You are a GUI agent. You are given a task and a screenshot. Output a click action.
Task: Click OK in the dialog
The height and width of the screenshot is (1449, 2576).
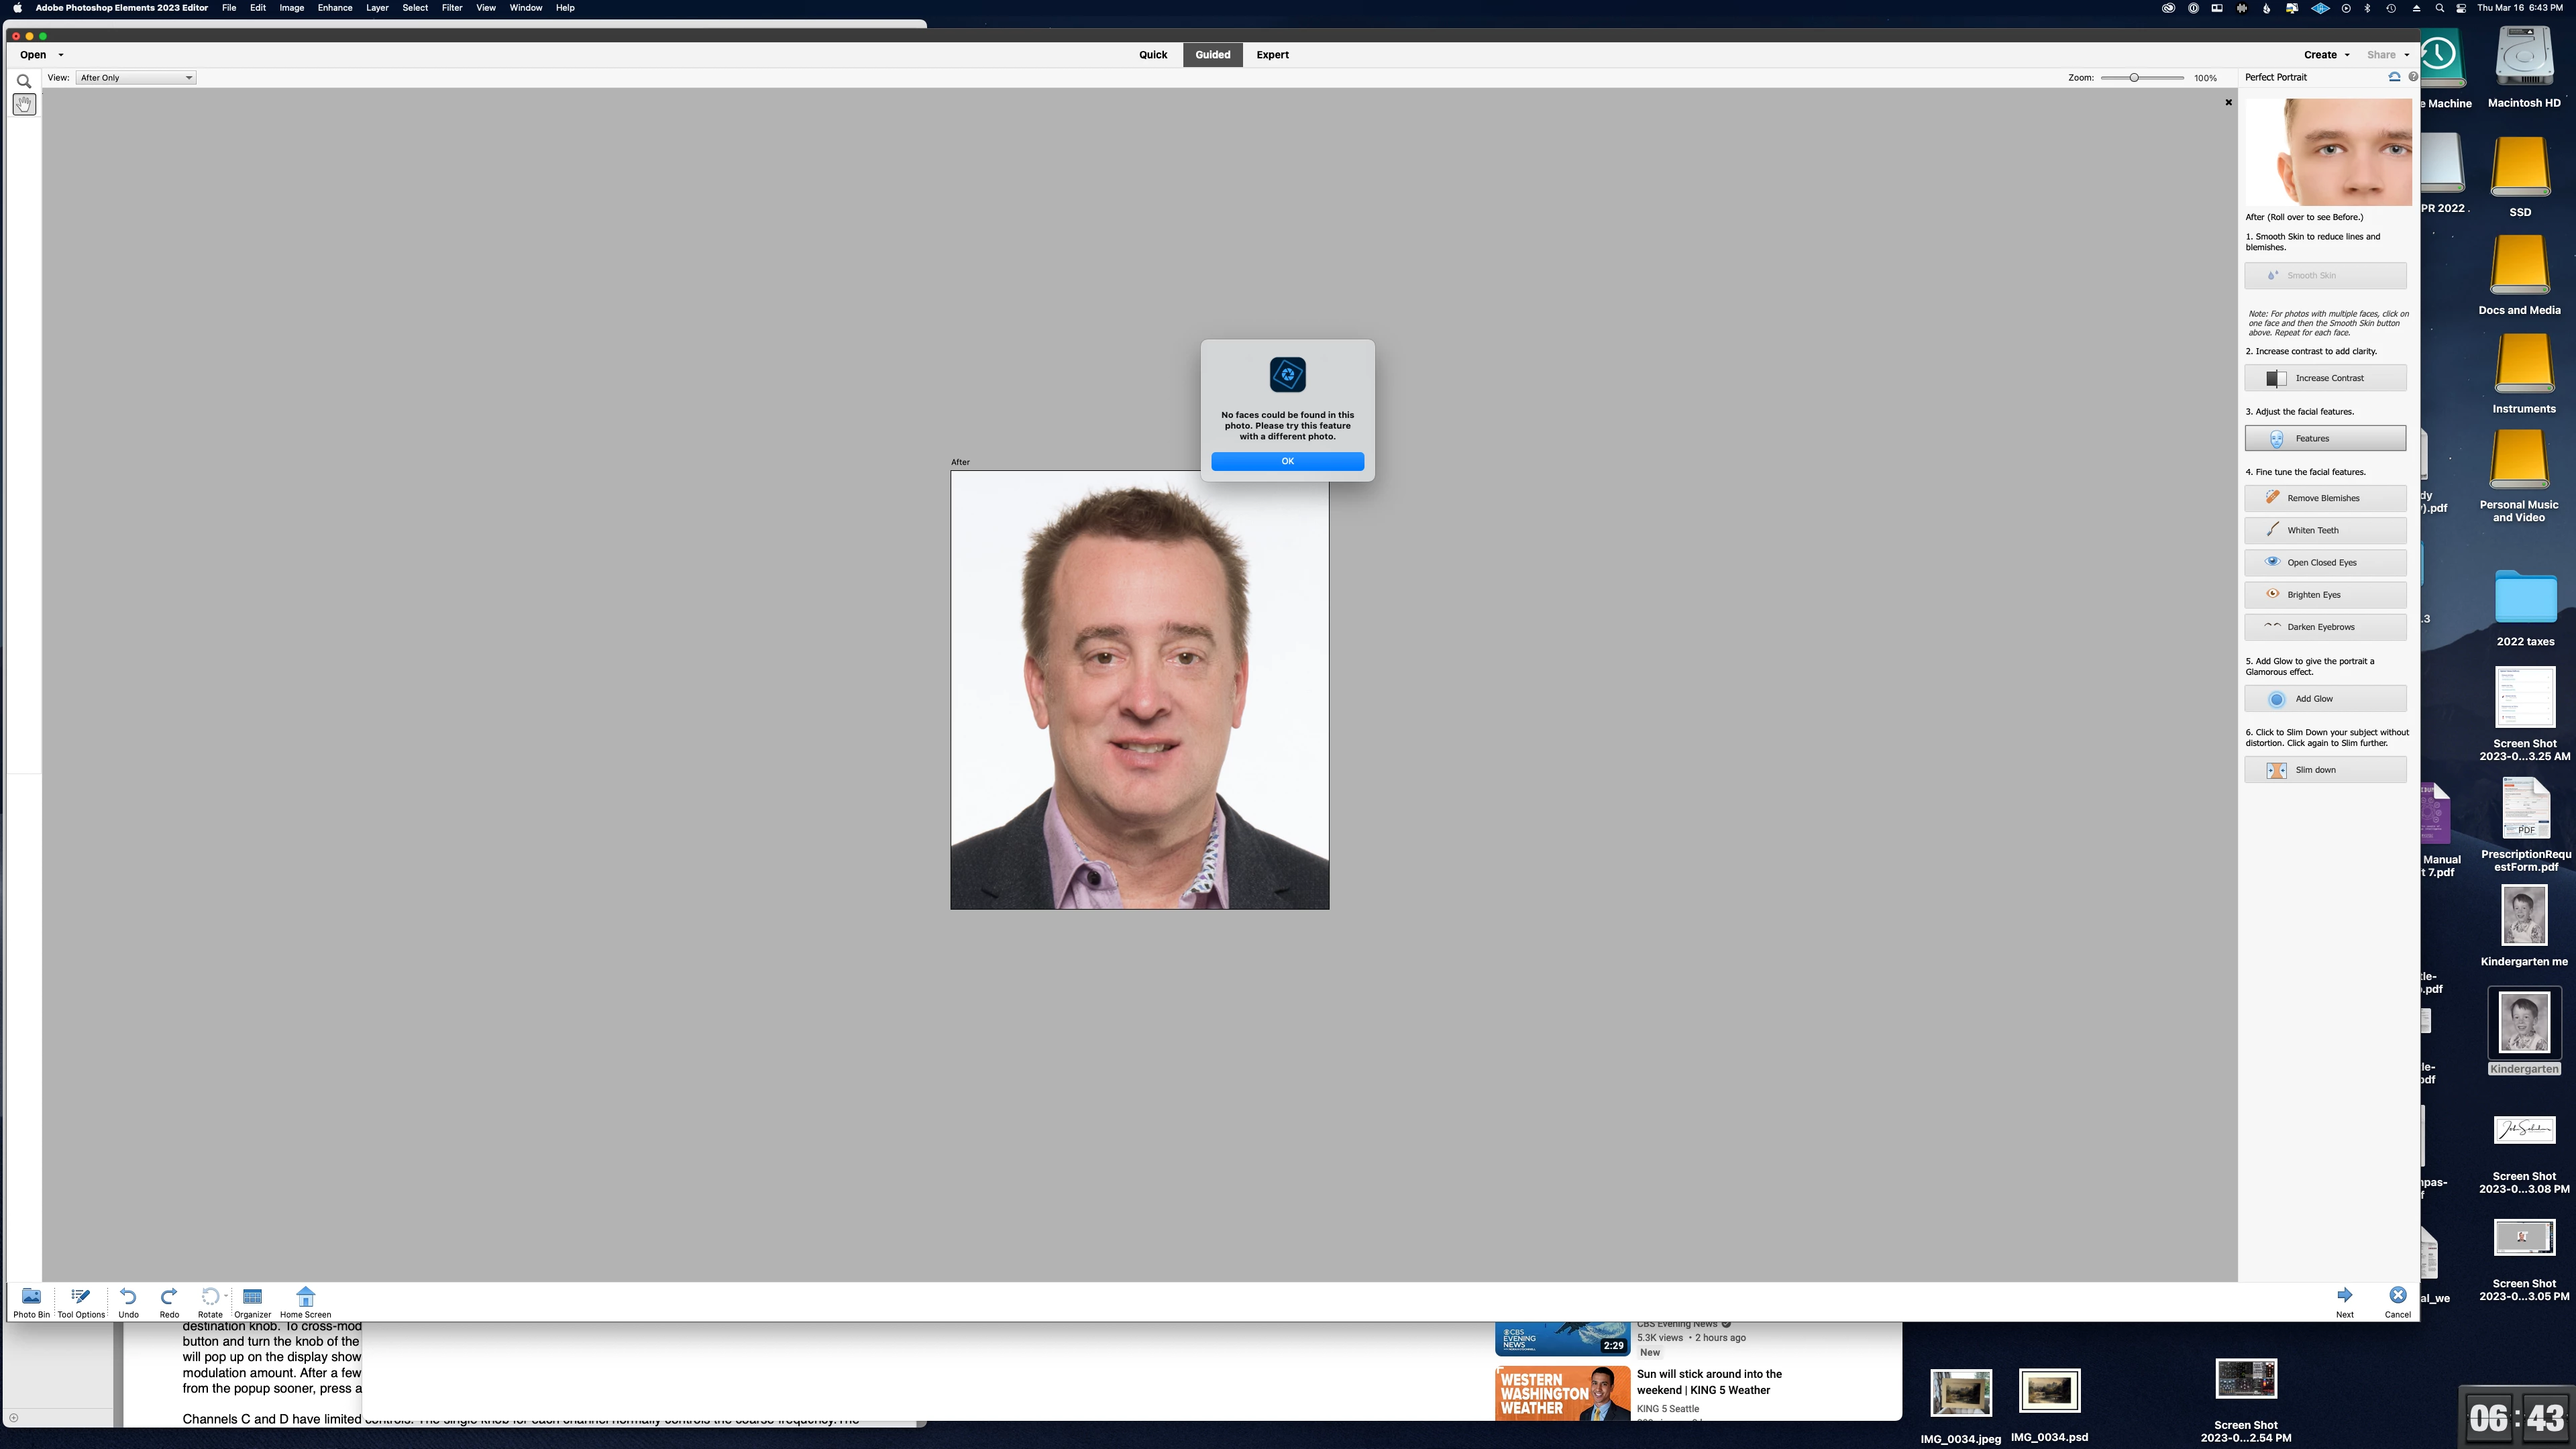click(1287, 461)
